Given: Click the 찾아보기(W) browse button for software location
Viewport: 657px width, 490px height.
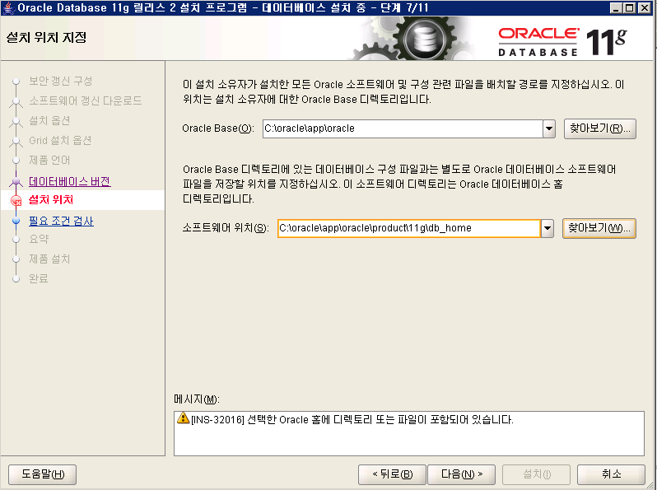Looking at the screenshot, I should tap(599, 228).
